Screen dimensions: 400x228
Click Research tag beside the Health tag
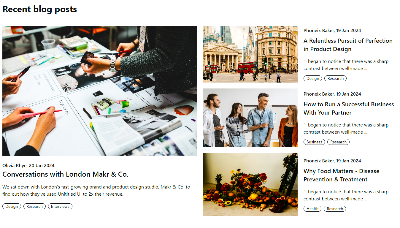335,209
